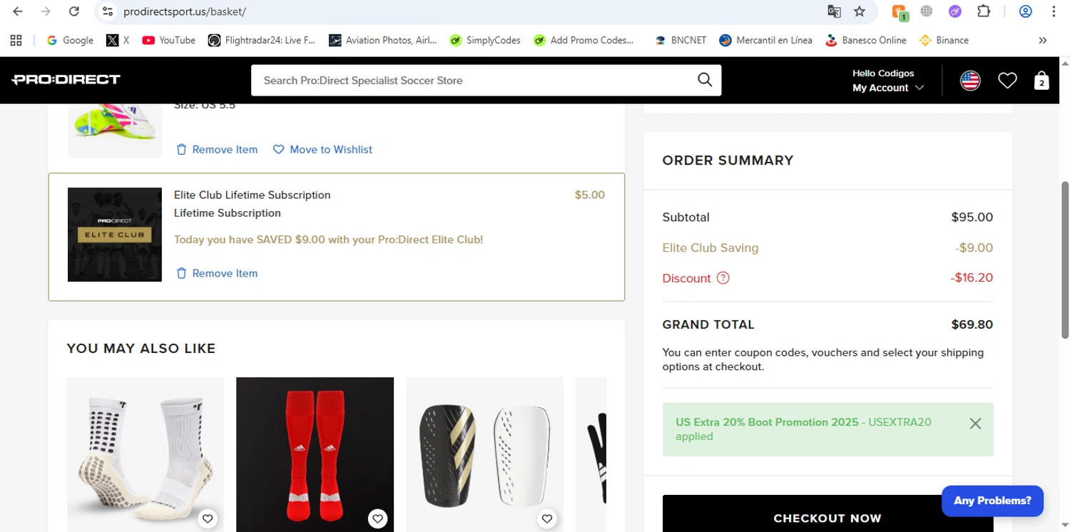
Task: Open the Chrome extensions puzzle icon
Action: point(984,11)
